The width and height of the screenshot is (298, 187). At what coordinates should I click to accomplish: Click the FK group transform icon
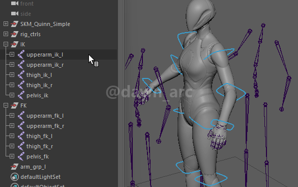click(x=14, y=105)
